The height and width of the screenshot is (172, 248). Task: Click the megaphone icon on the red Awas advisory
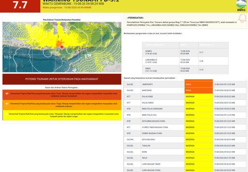click(7, 94)
